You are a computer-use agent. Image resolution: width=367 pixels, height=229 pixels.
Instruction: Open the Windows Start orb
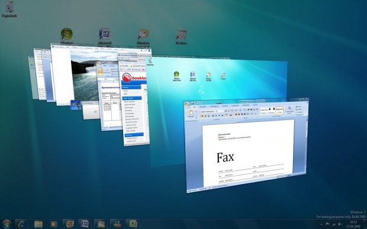tap(7, 224)
